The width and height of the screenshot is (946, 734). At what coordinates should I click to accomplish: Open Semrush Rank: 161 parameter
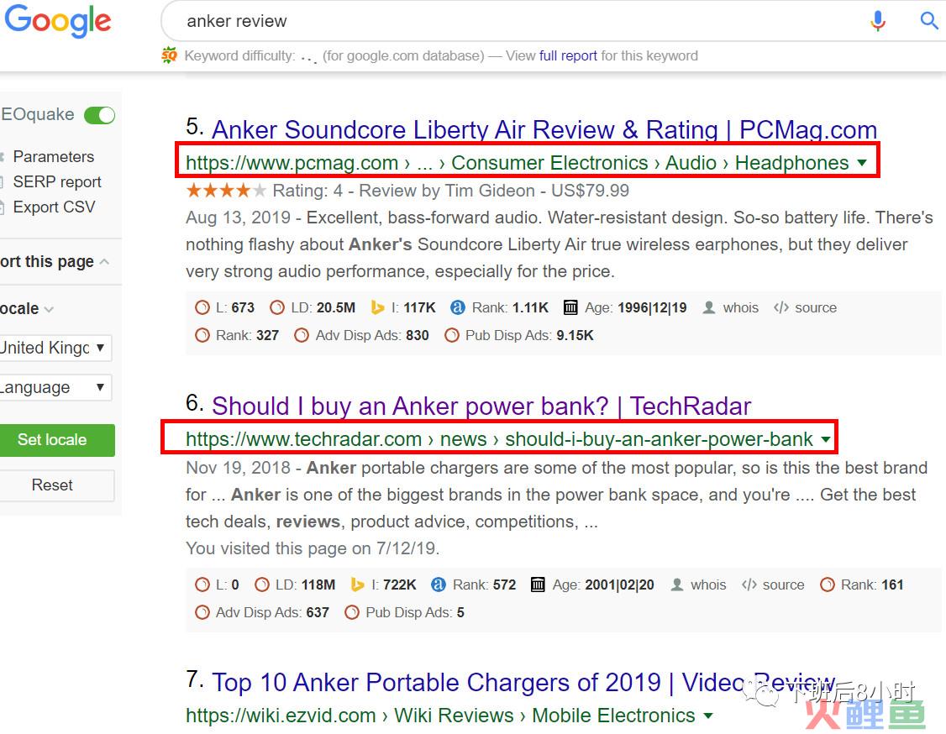(x=861, y=585)
